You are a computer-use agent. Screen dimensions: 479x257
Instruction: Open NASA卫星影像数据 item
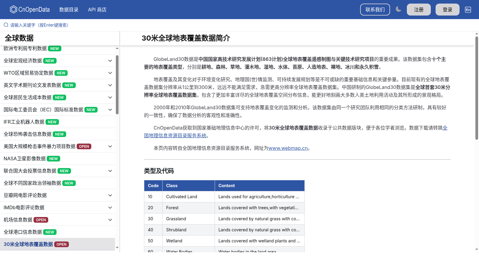pos(57,158)
